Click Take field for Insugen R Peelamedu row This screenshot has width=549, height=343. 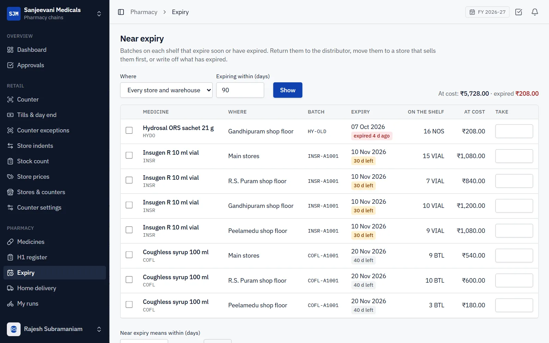pyautogui.click(x=514, y=231)
